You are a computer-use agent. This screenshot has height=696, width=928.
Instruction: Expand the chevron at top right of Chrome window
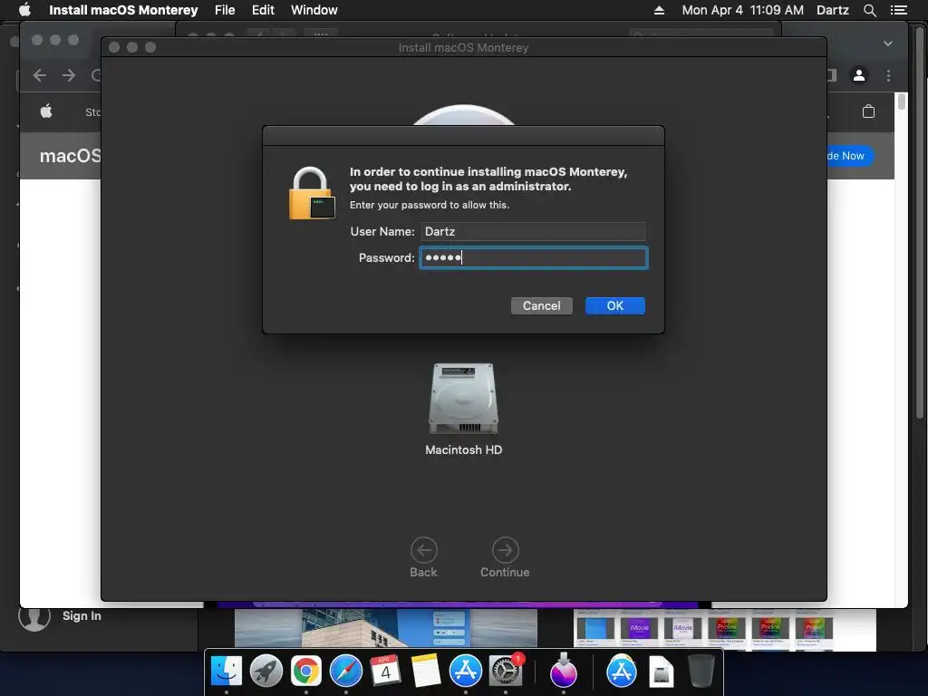tap(888, 43)
